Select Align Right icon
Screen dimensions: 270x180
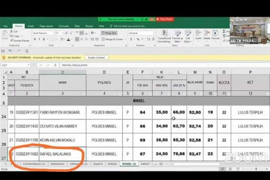86,39
